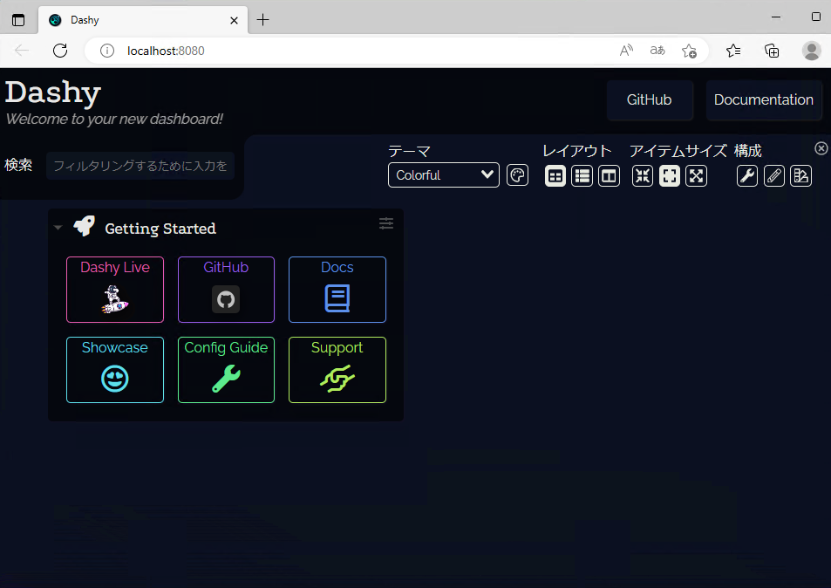Switch to vertical list layout
The width and height of the screenshot is (831, 588).
click(582, 176)
